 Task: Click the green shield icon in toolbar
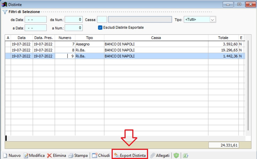point(176,155)
